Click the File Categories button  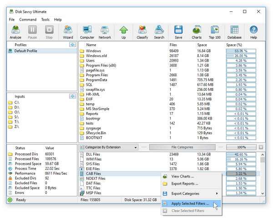click(x=182, y=148)
